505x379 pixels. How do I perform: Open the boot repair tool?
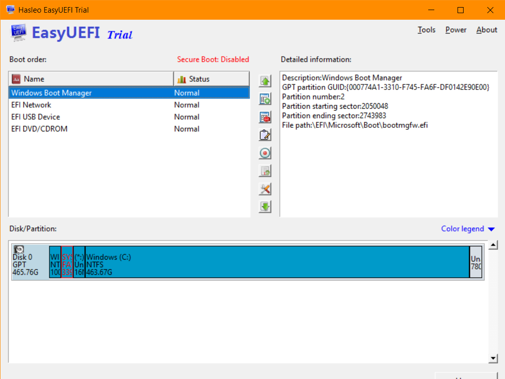(x=265, y=188)
